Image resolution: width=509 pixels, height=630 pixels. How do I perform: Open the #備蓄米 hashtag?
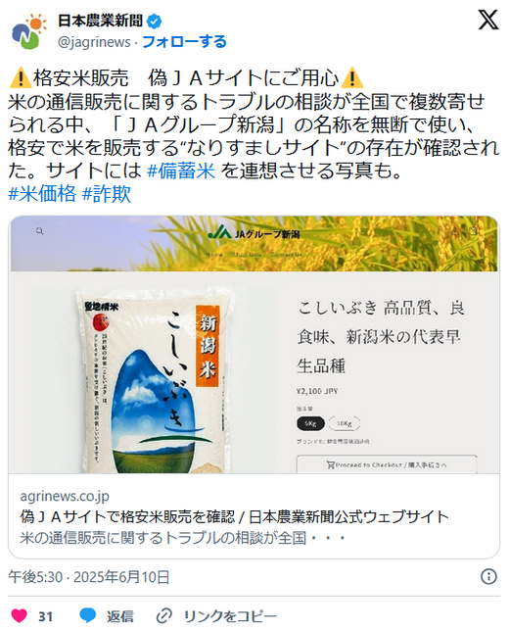pyautogui.click(x=181, y=170)
